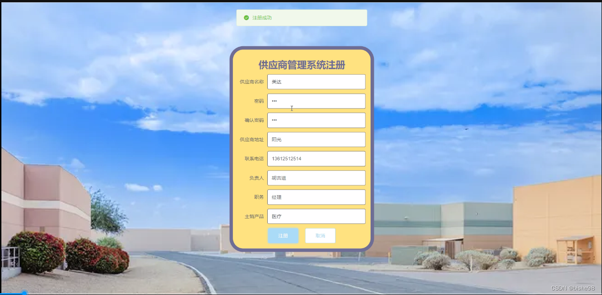Select the 负责人 input field
This screenshot has height=295, width=602.
click(x=316, y=178)
